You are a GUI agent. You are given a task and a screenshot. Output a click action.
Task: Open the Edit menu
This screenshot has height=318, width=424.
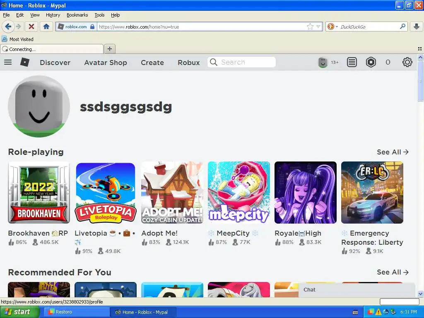click(x=20, y=15)
